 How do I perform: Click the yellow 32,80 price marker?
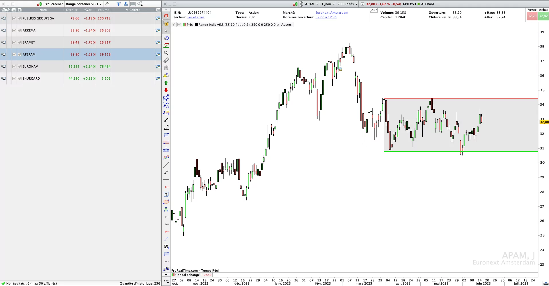click(x=544, y=122)
